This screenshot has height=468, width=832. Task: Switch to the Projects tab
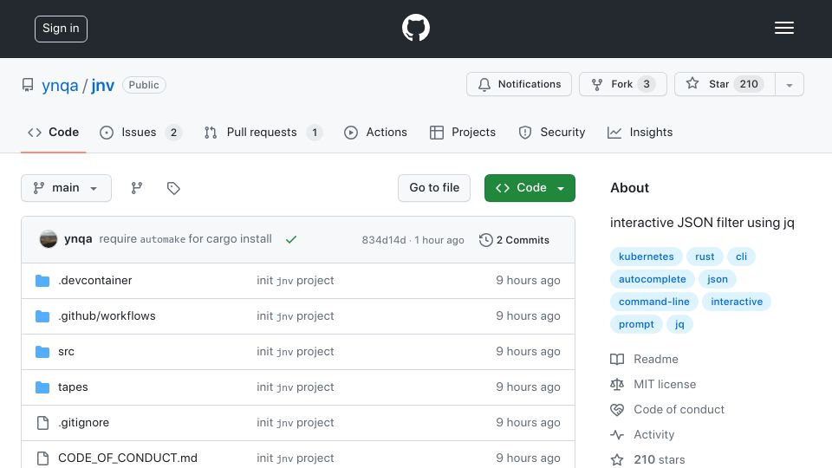pyautogui.click(x=463, y=132)
